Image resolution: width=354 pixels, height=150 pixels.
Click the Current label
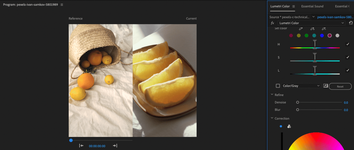[191, 19]
